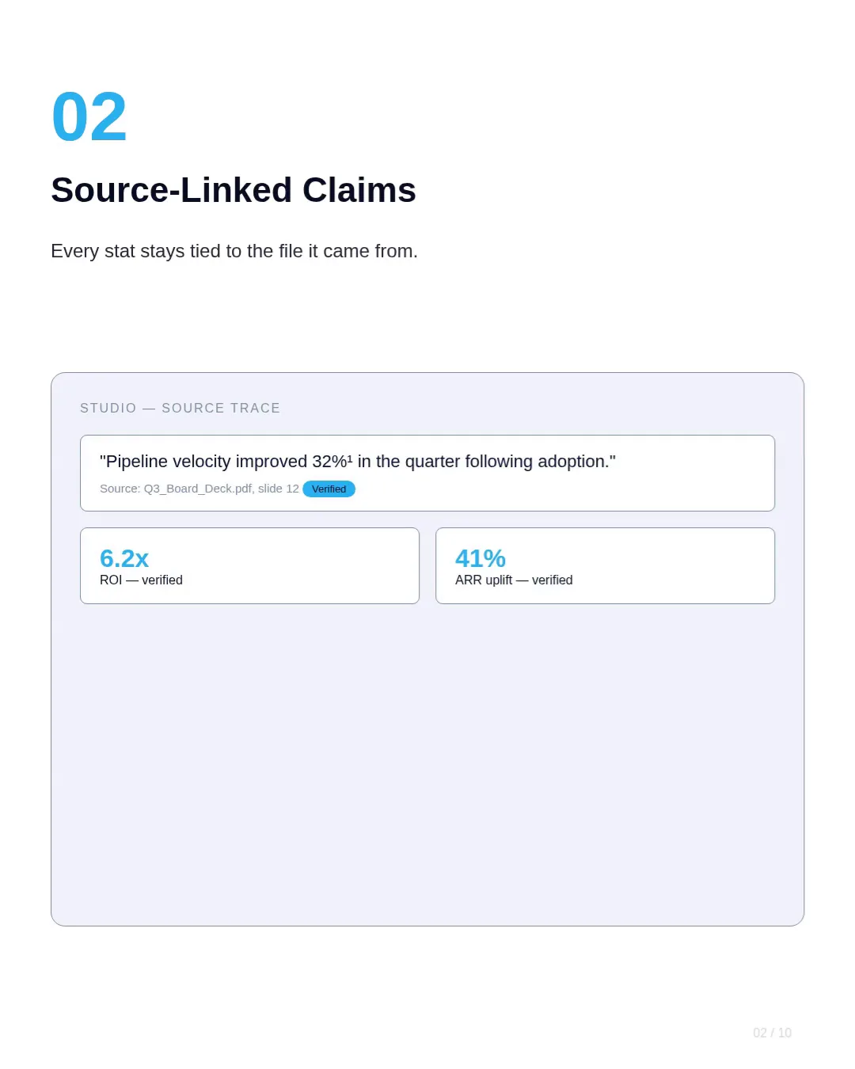Image resolution: width=855 pixels, height=1069 pixels.
Task: Click empty area of the Source Trace panel
Action: click(427, 760)
